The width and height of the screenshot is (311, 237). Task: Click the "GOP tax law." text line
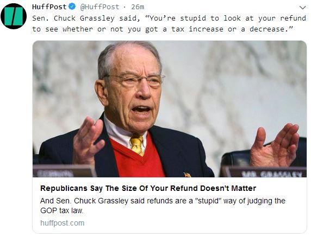pos(62,210)
